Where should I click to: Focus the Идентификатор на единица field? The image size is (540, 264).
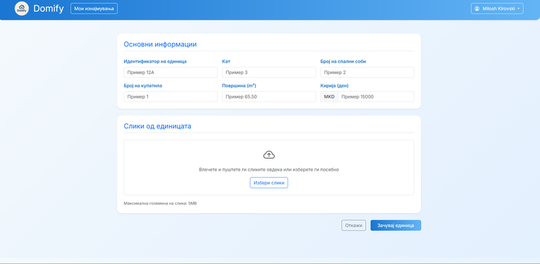point(171,72)
